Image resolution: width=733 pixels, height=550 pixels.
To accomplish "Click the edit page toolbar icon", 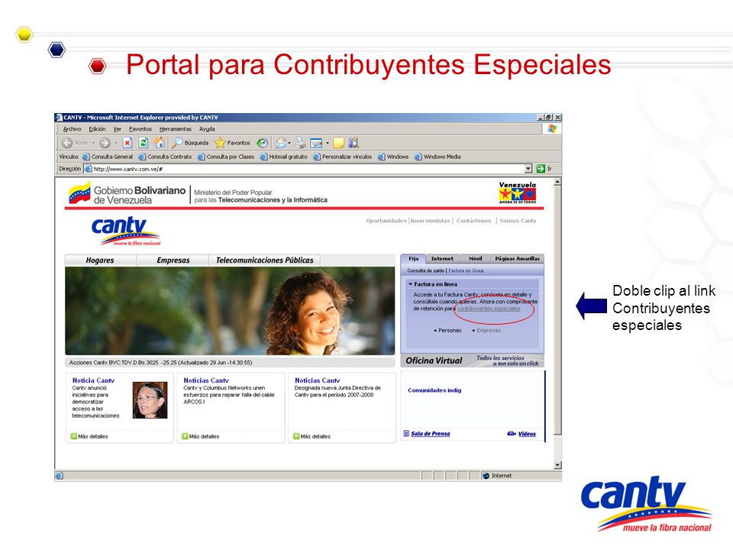I will (316, 143).
